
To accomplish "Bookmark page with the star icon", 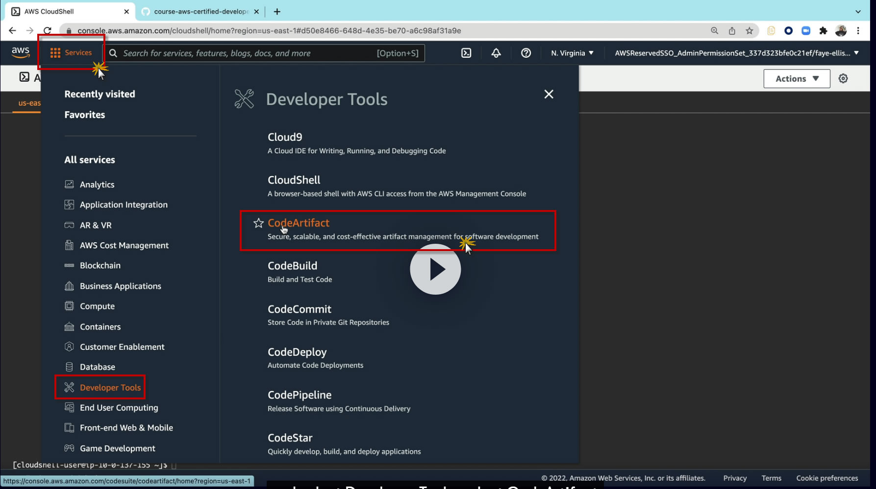I will click(x=749, y=30).
